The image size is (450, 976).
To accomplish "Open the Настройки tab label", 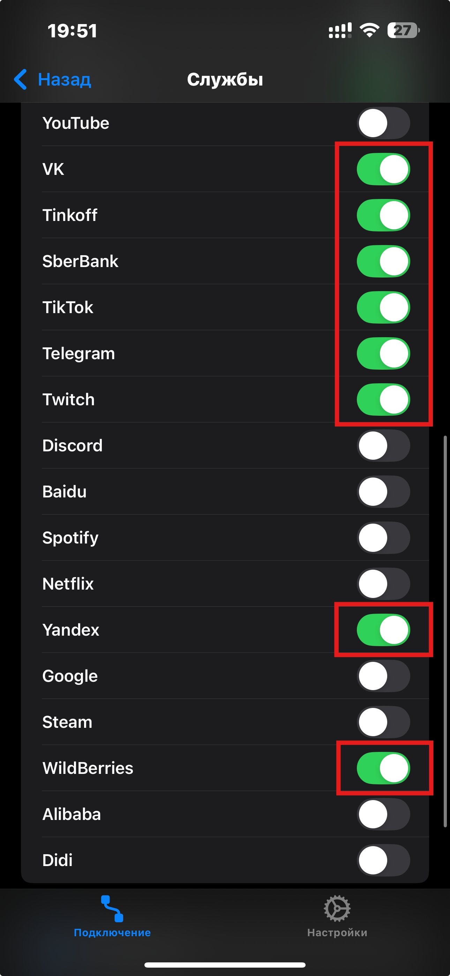I will pyautogui.click(x=337, y=932).
